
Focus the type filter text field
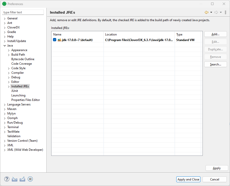coord(23,12)
